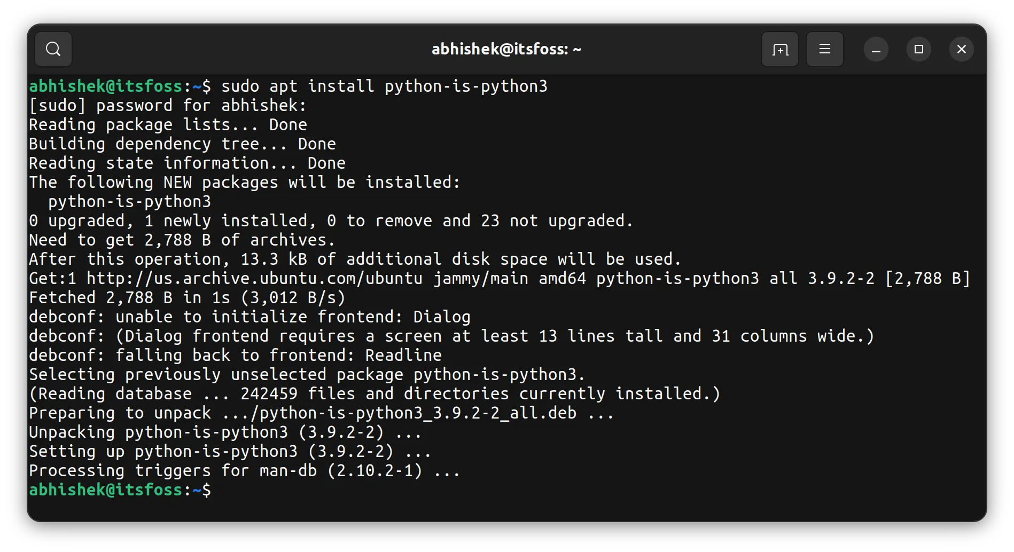Click the sudo password prompt line
Screen dimensions: 1014x552
pos(167,105)
